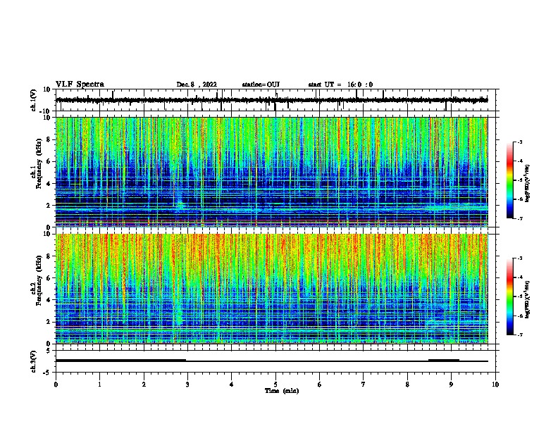Click the time axis tick label "9"

click(451, 385)
